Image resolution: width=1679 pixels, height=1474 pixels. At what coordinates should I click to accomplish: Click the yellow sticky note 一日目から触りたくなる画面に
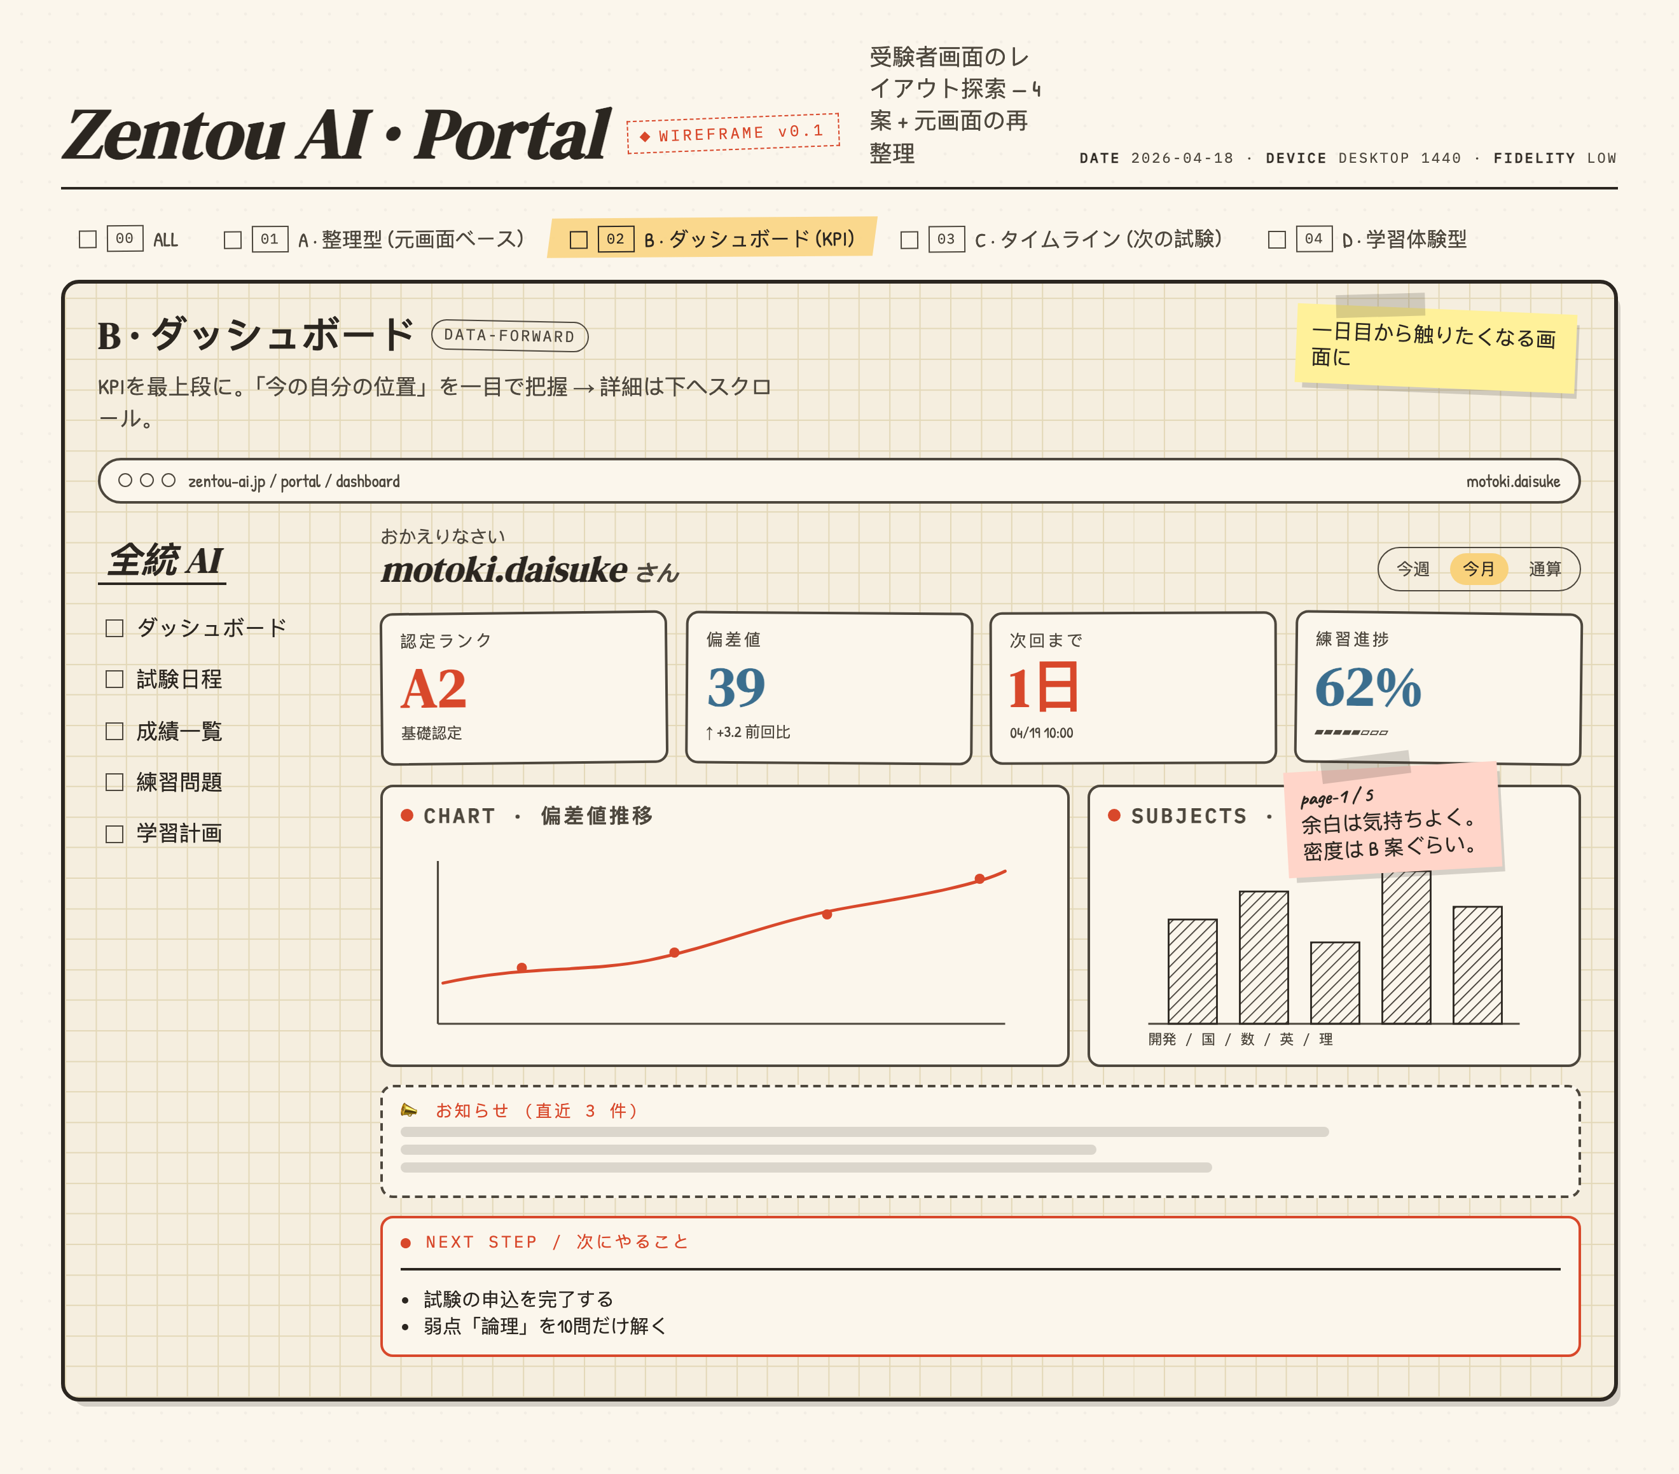1436,349
